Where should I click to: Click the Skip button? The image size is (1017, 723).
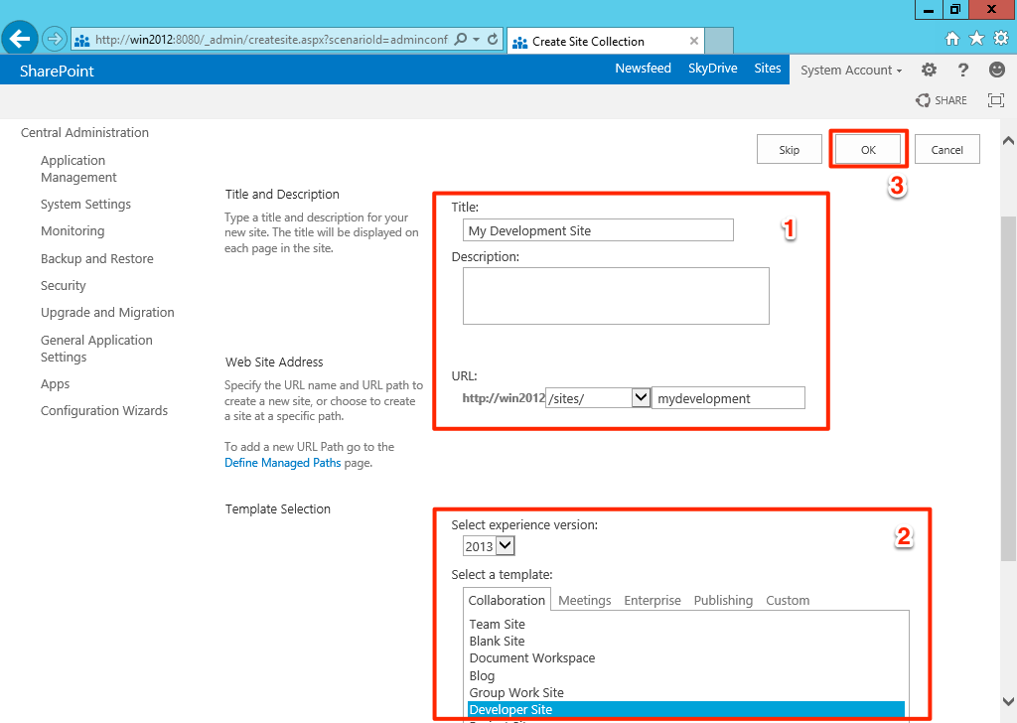(x=790, y=149)
